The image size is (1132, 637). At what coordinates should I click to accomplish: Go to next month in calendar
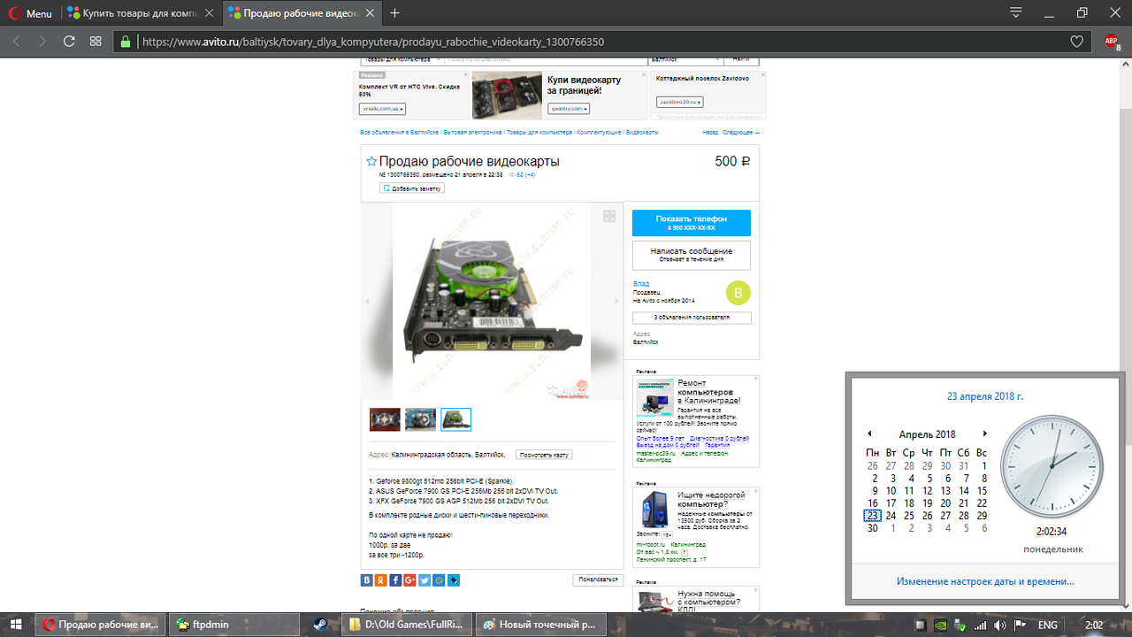[984, 434]
